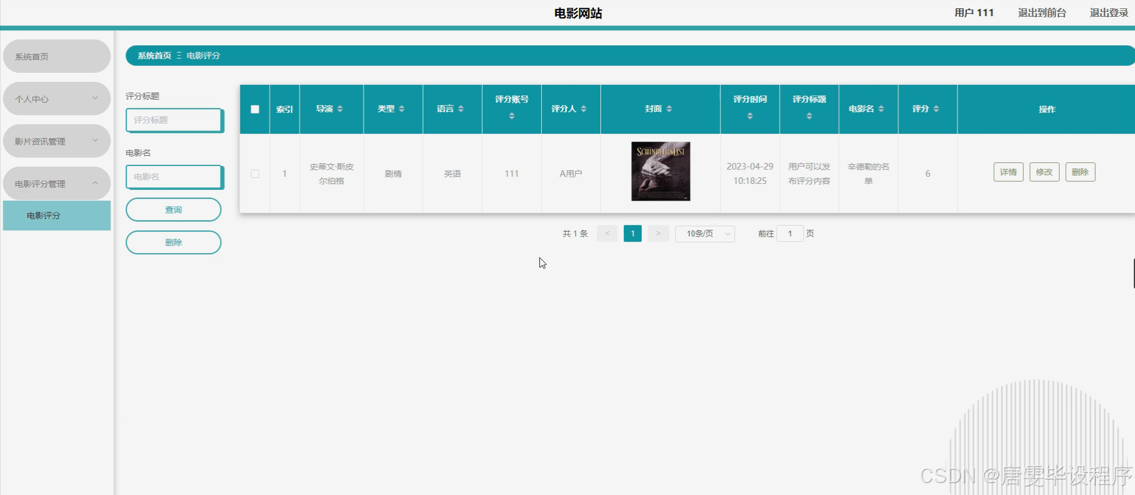
Task: Click 删除 in the row's operations column
Action: coord(1080,172)
